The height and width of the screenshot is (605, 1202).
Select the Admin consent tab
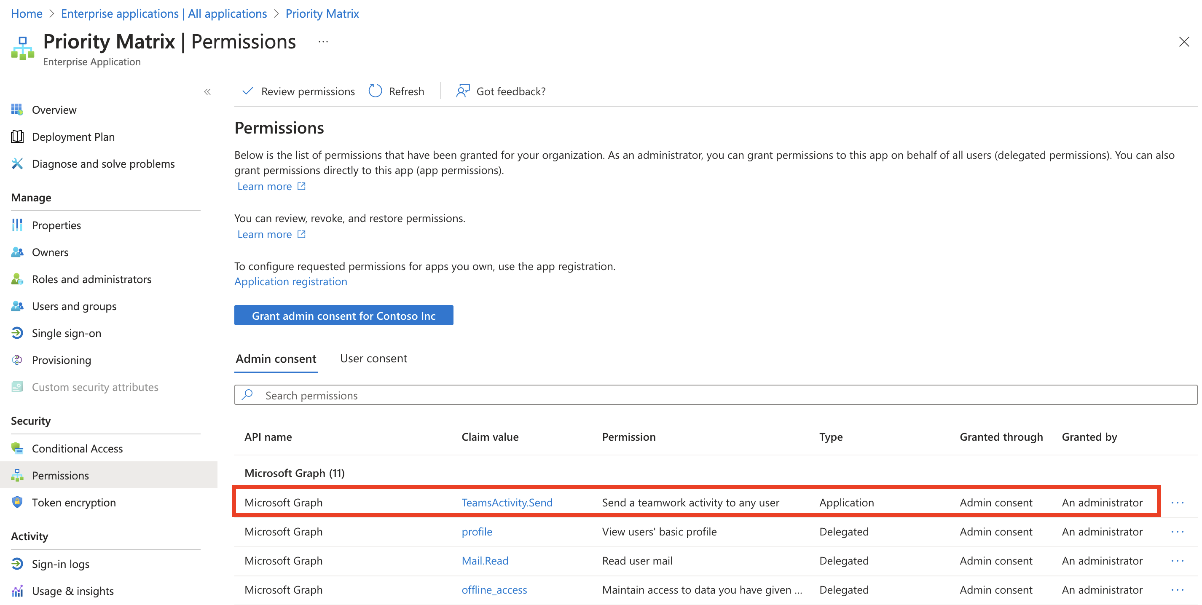pyautogui.click(x=276, y=359)
